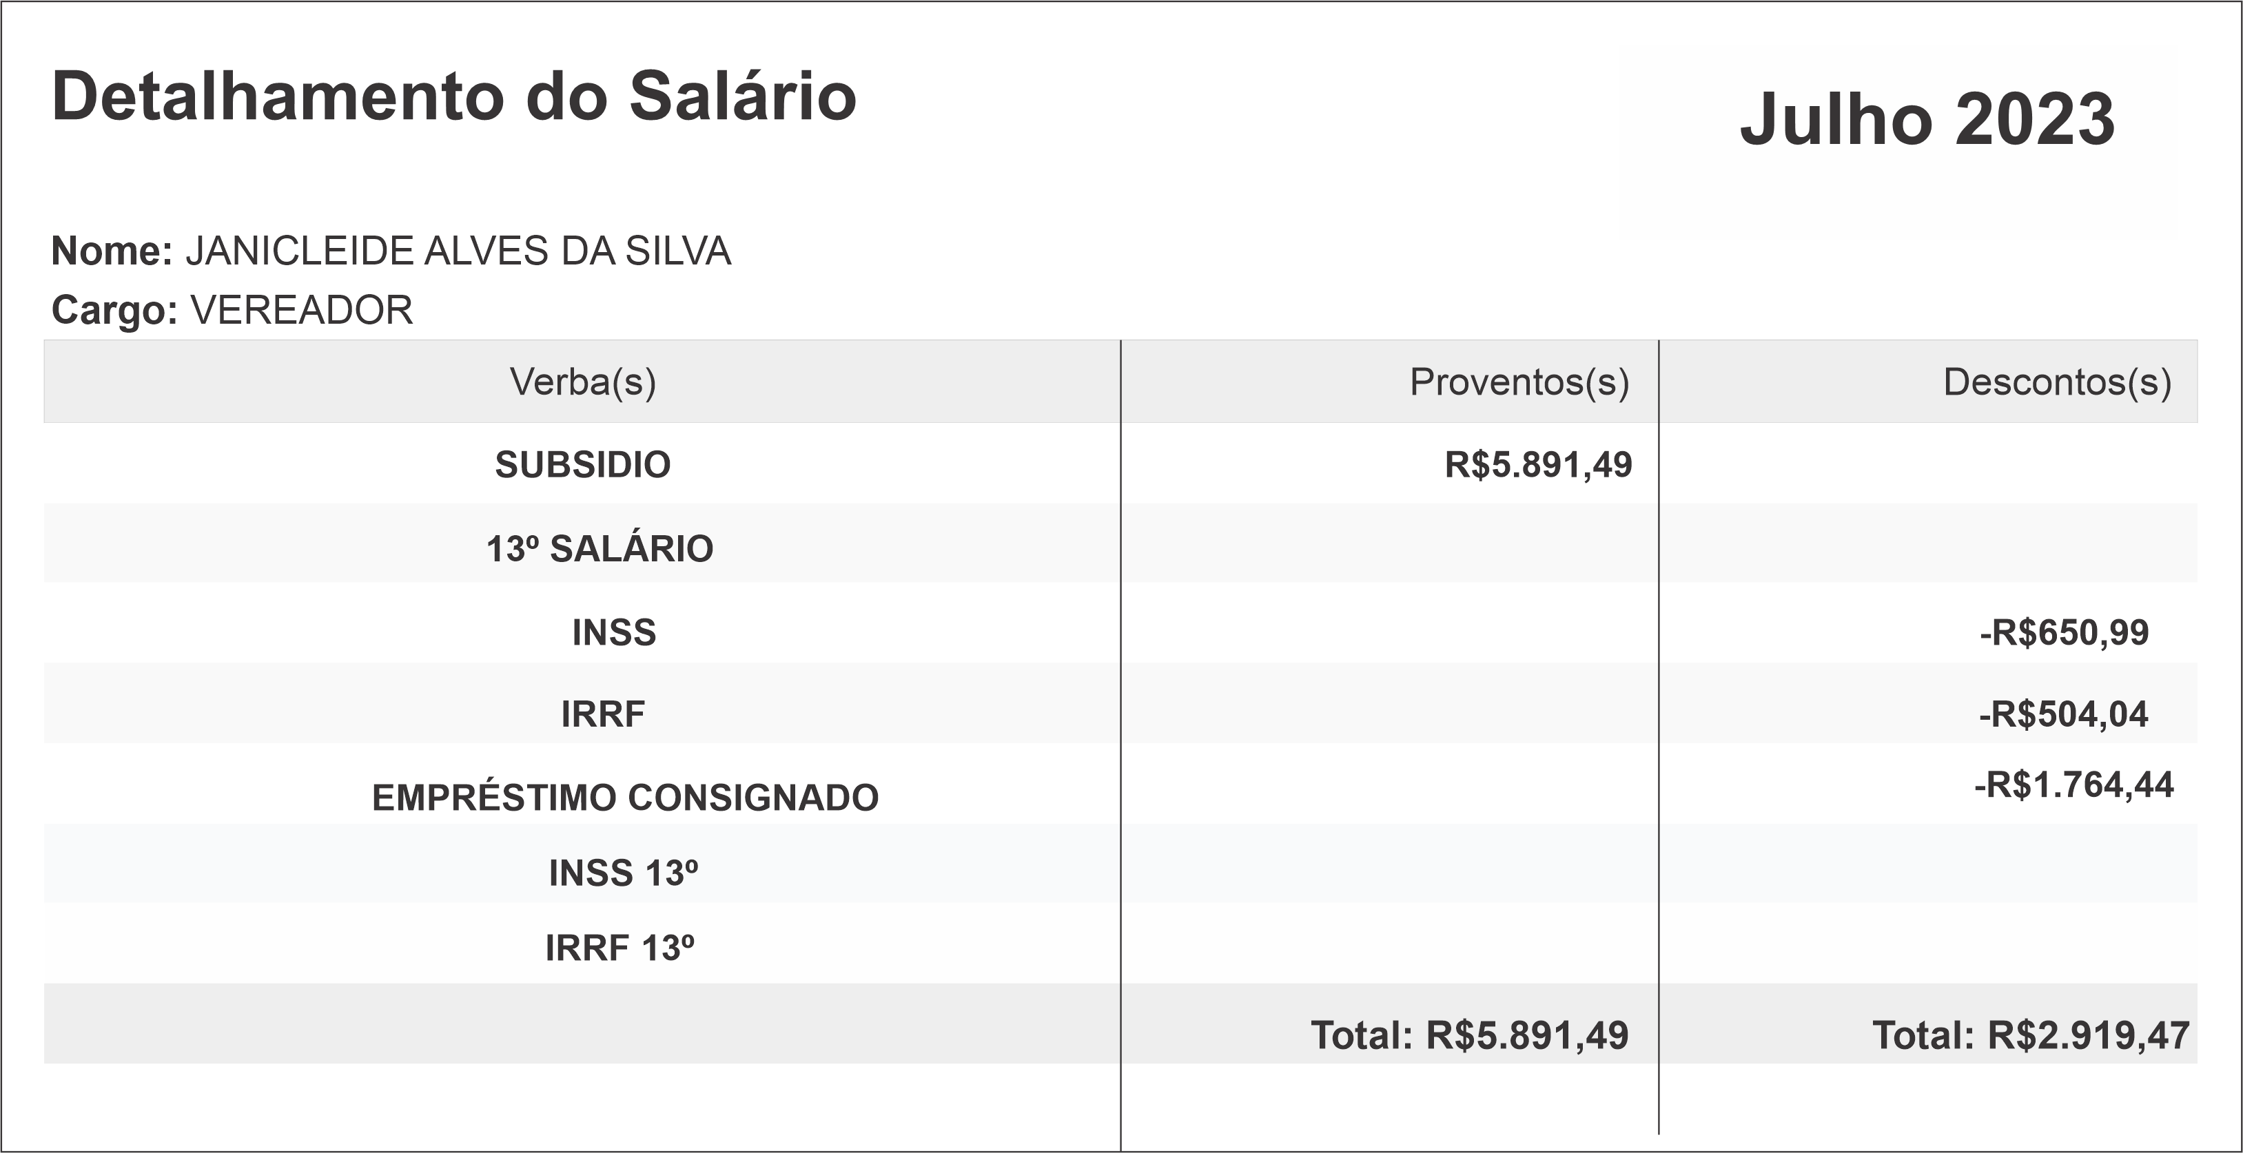Image resolution: width=2243 pixels, height=1153 pixels.
Task: Click the plain INSS row label
Action: [614, 632]
